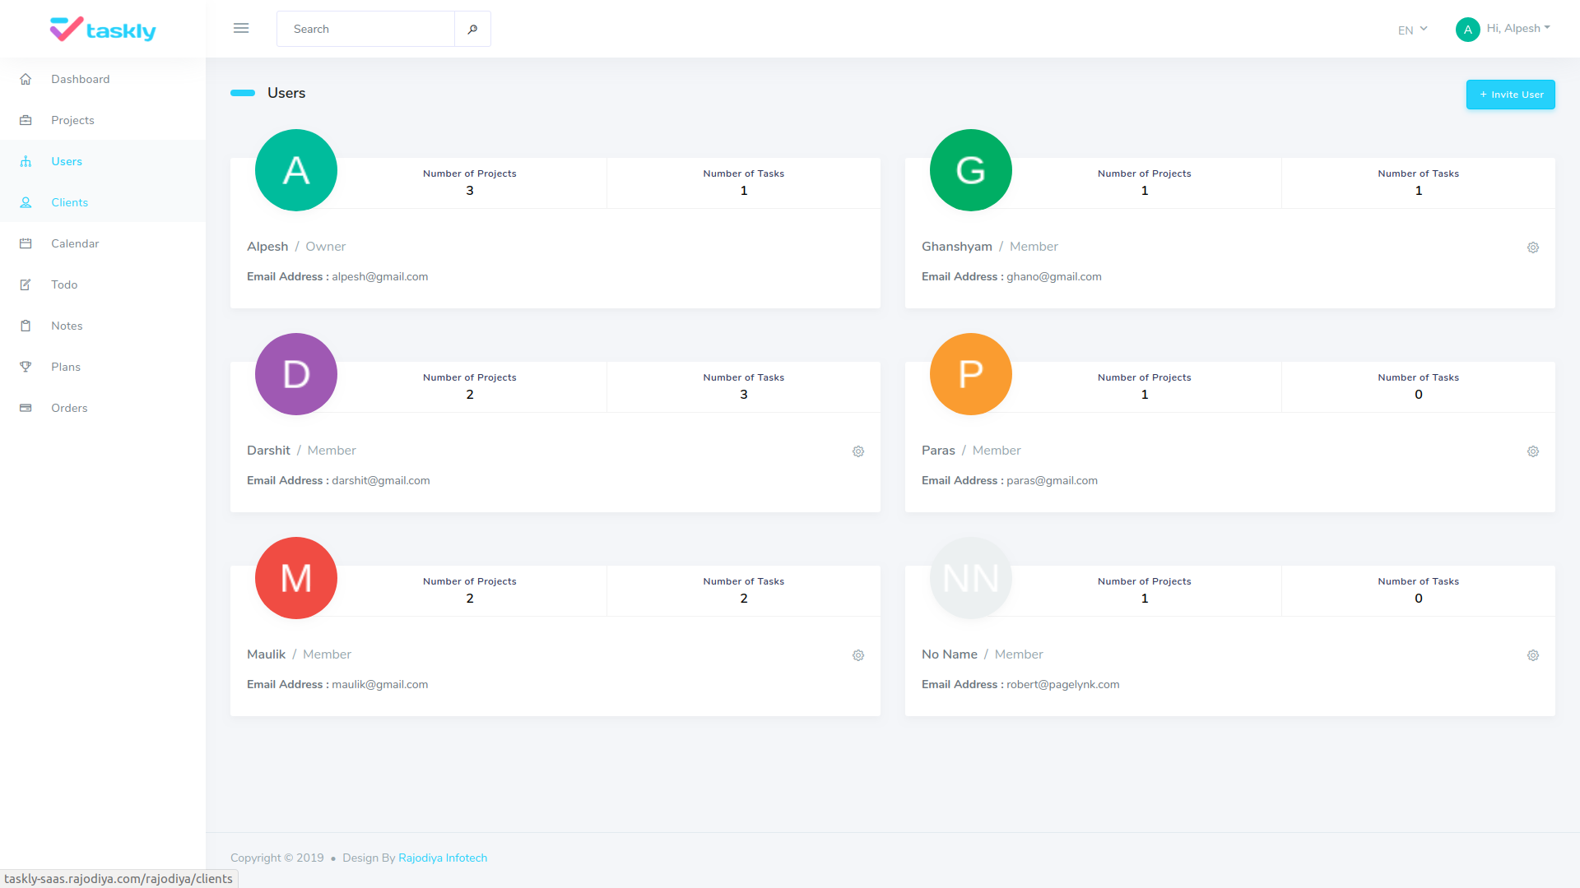Click the Orders wallet icon in sidebar

26,408
